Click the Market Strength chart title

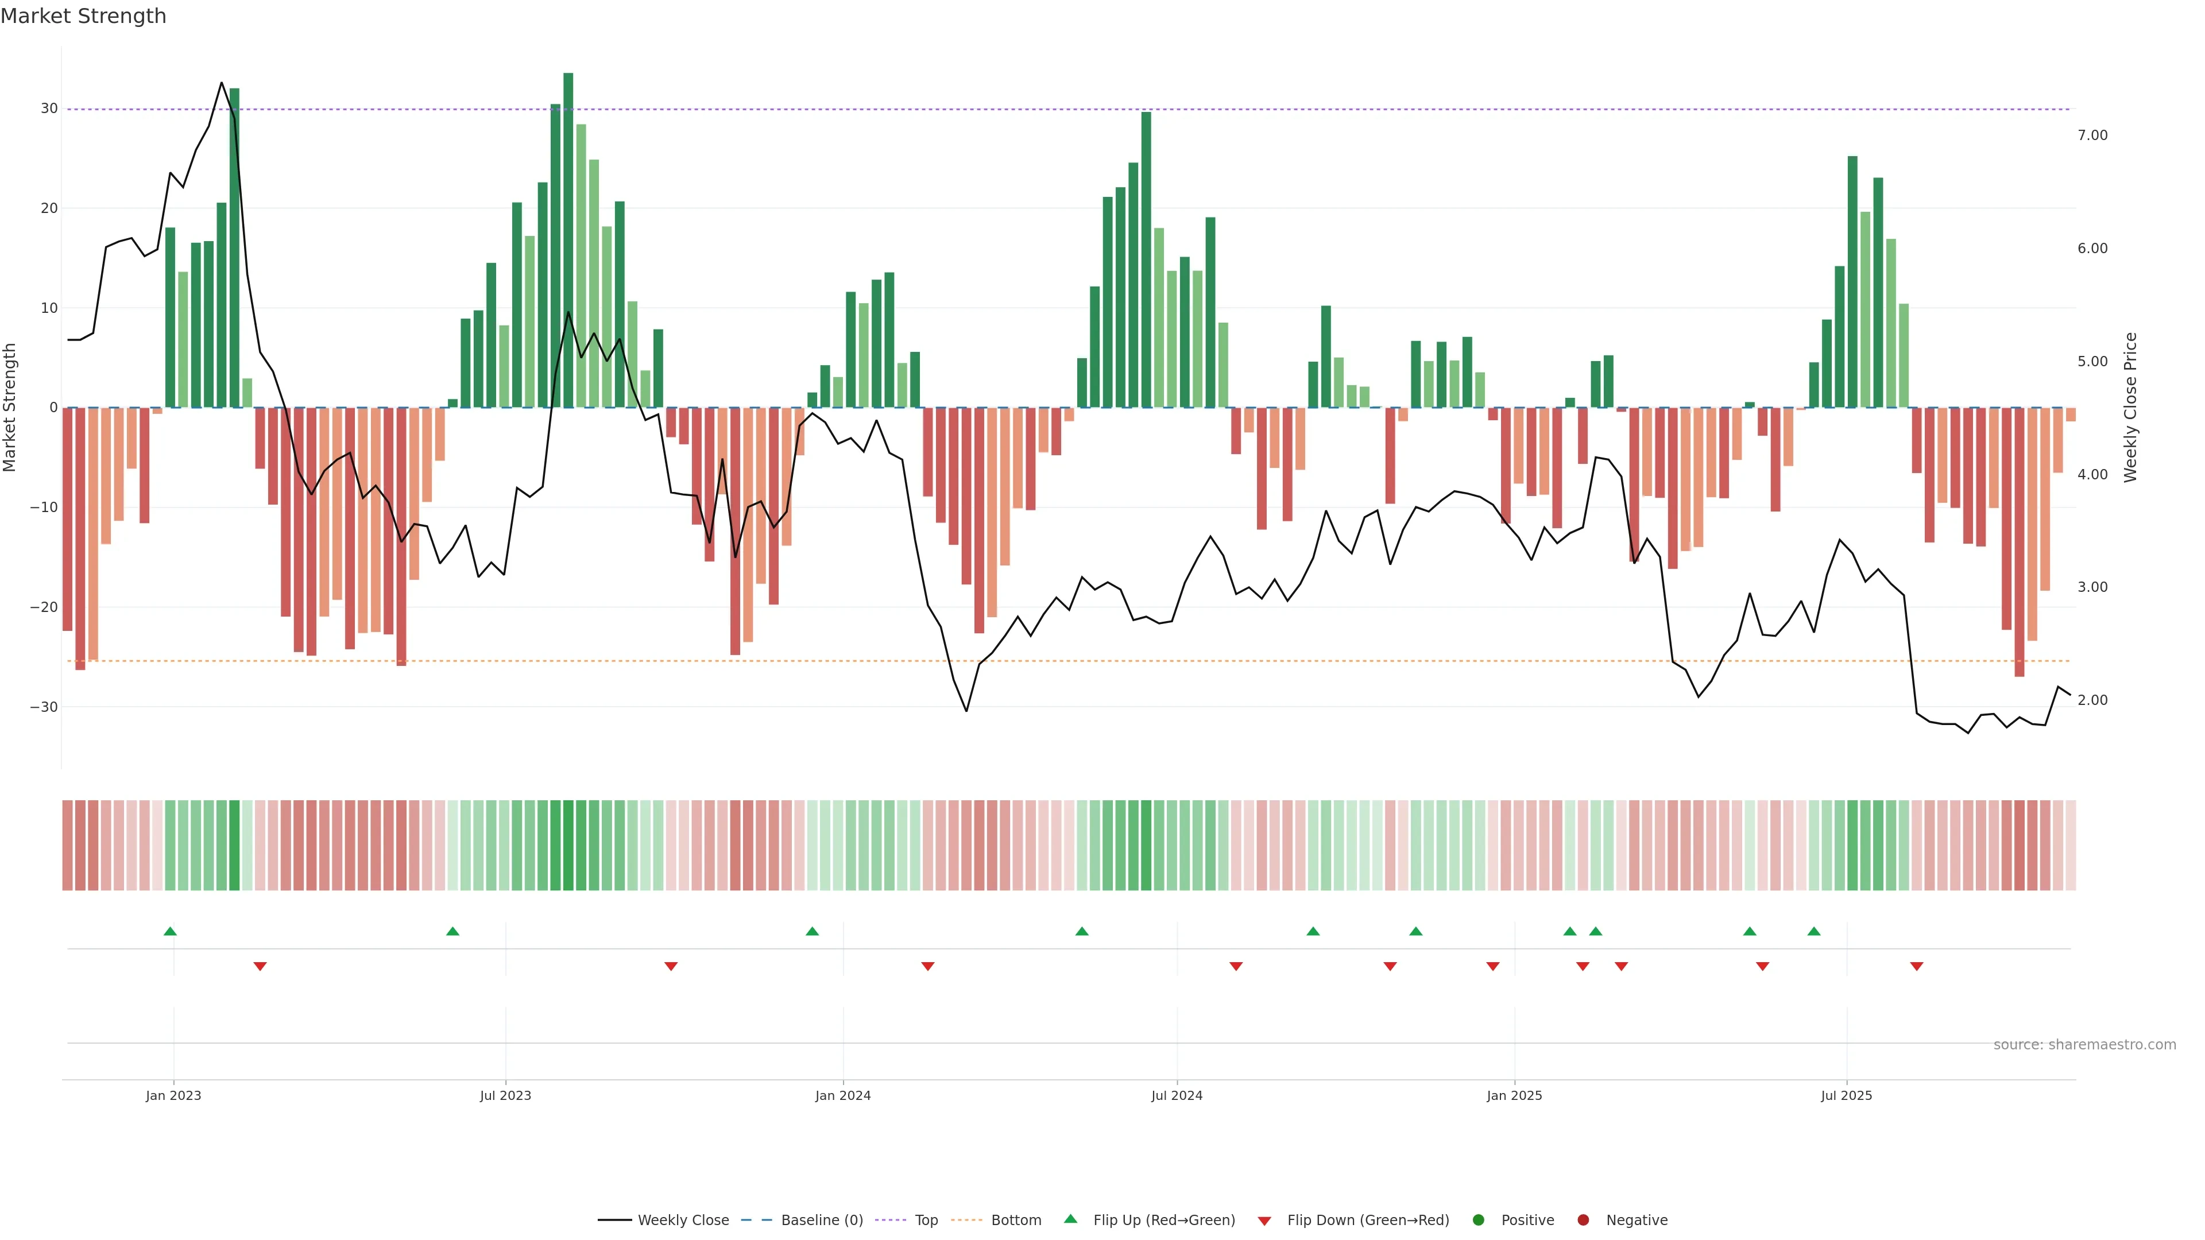click(83, 16)
